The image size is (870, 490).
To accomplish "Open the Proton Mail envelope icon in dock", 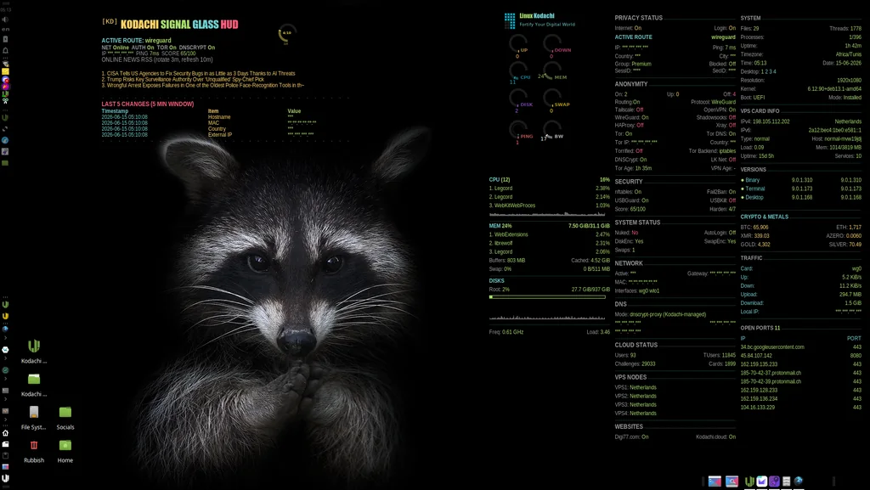I will (x=762, y=482).
